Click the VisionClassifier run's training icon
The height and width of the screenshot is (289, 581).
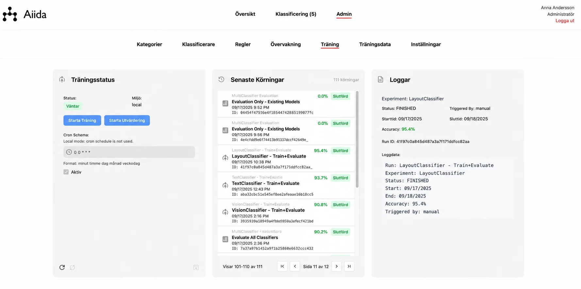(225, 212)
